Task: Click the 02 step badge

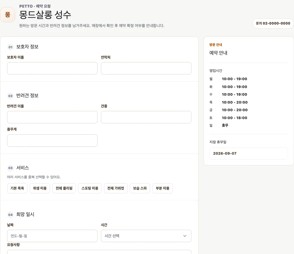Action: 10,96
